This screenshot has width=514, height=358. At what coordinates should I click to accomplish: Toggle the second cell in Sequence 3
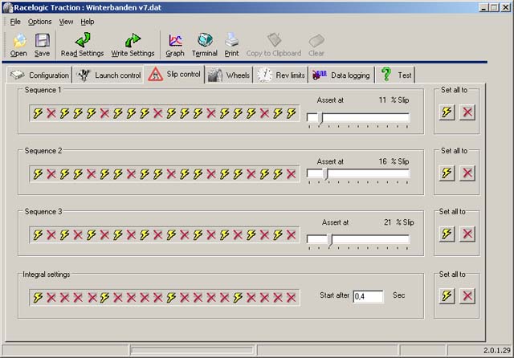(x=51, y=235)
